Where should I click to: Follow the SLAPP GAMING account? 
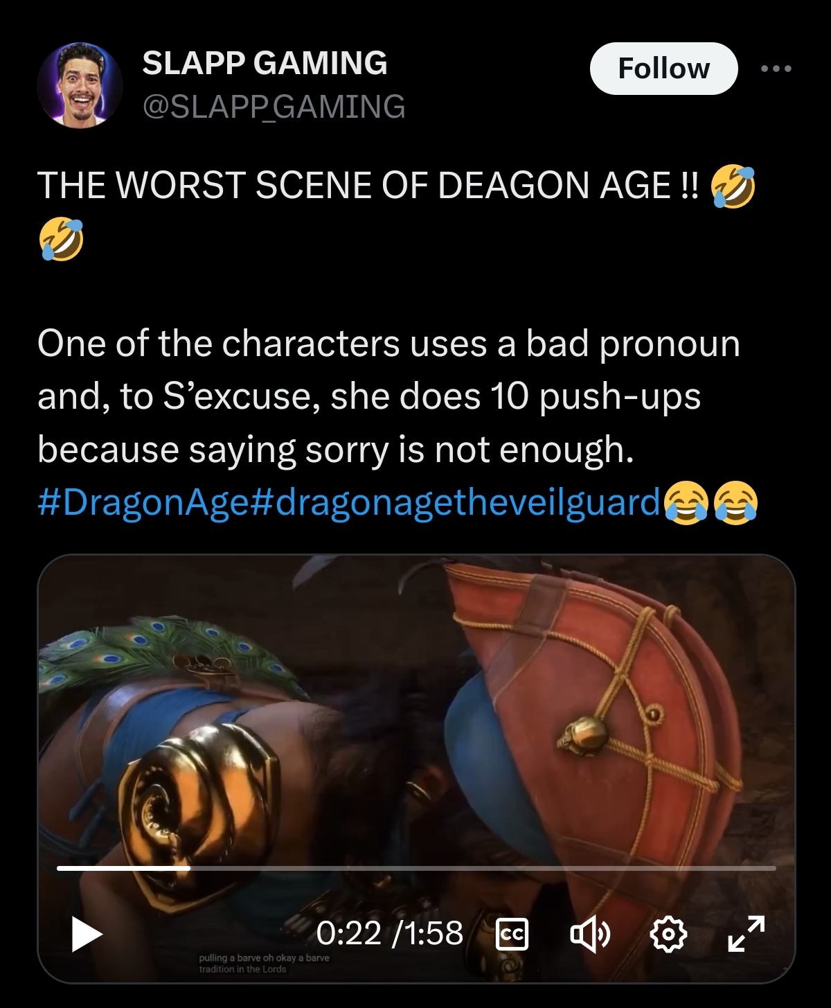(663, 69)
